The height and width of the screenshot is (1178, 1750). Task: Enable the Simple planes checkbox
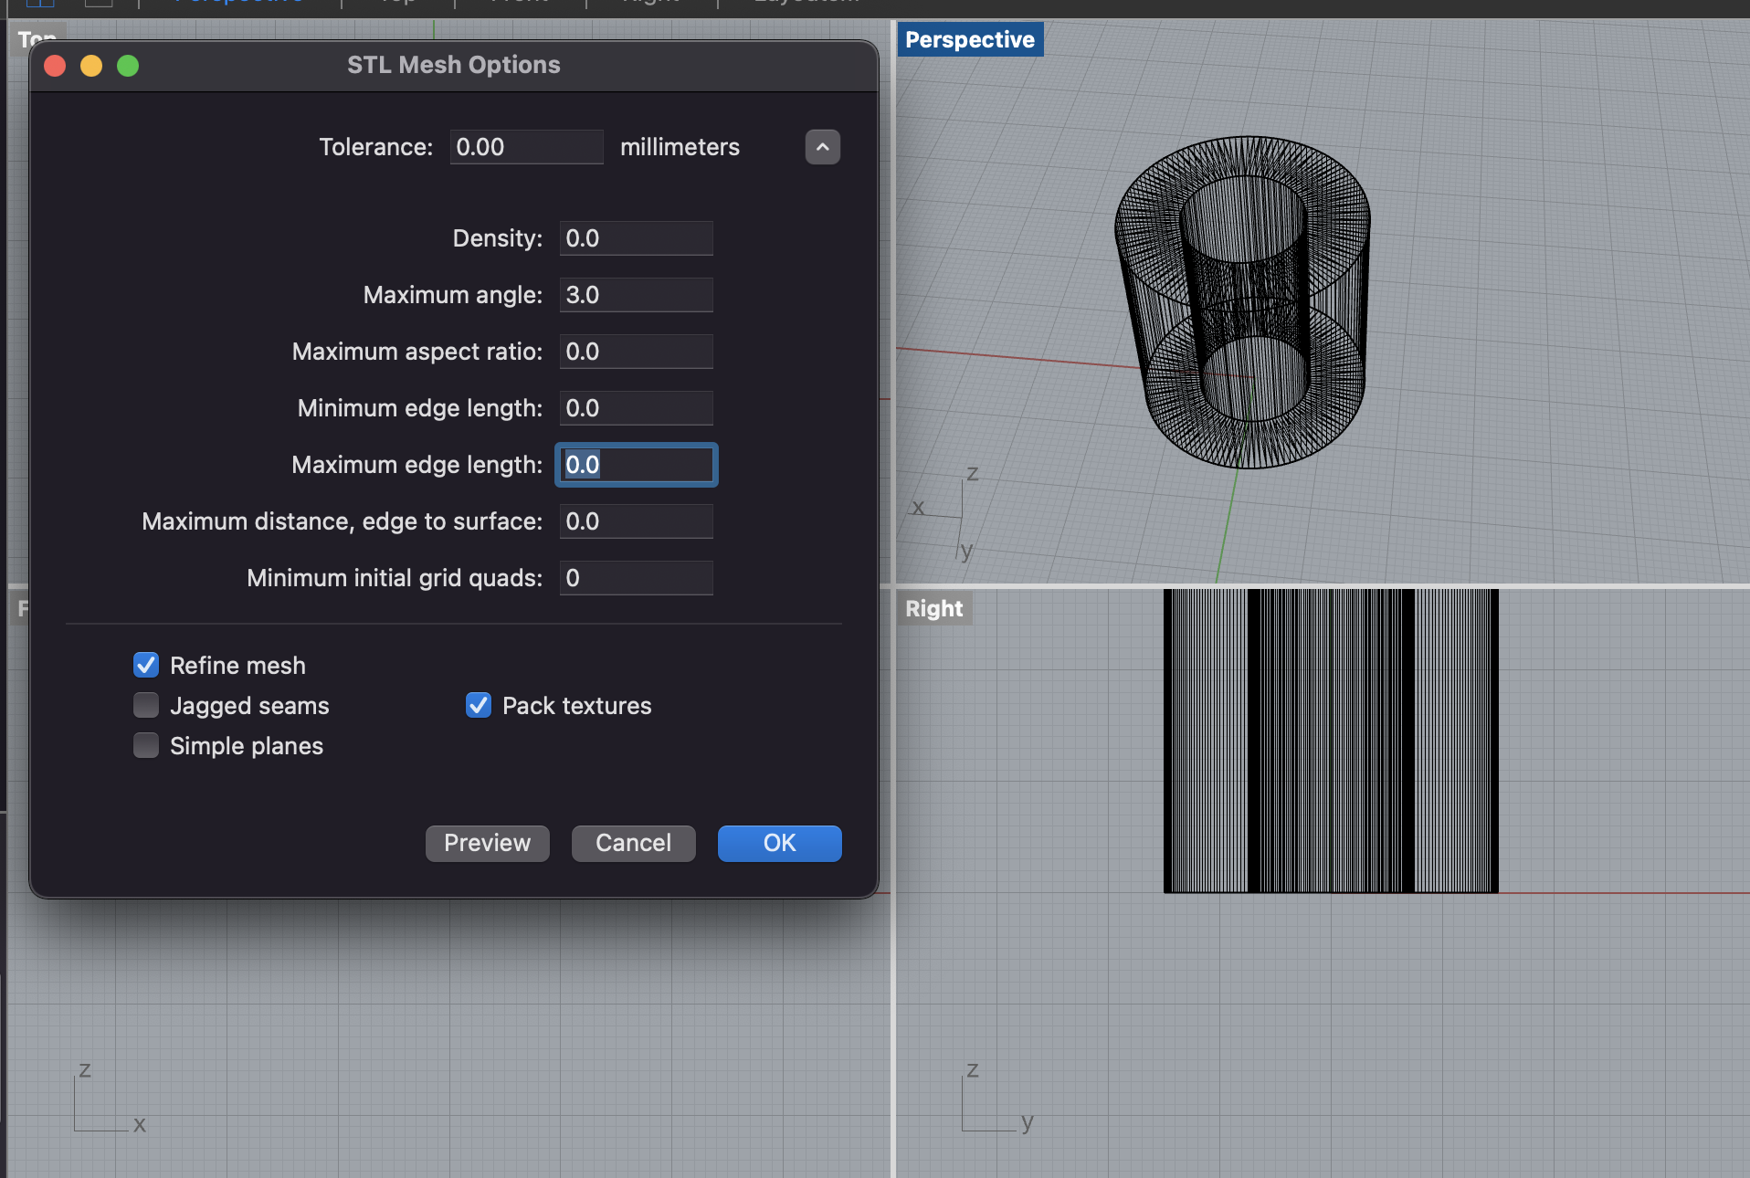point(146,745)
